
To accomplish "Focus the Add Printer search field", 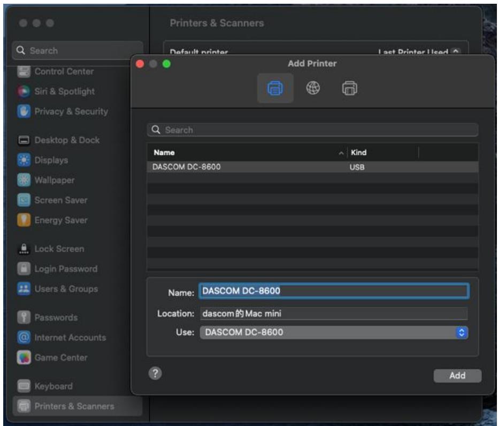I will click(x=312, y=130).
